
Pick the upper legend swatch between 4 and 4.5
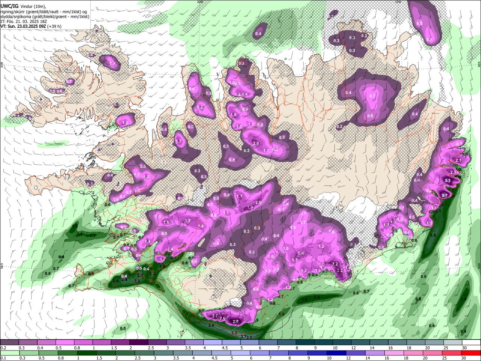click(213, 342)
